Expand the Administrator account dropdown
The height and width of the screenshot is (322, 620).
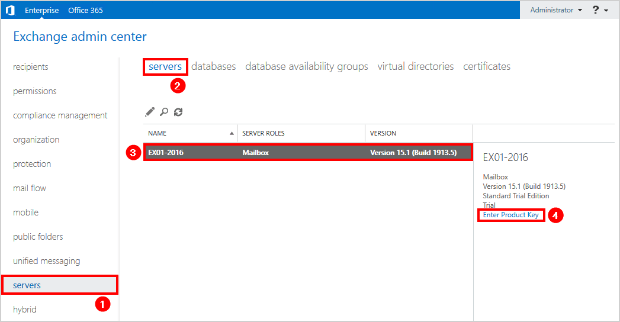556,10
